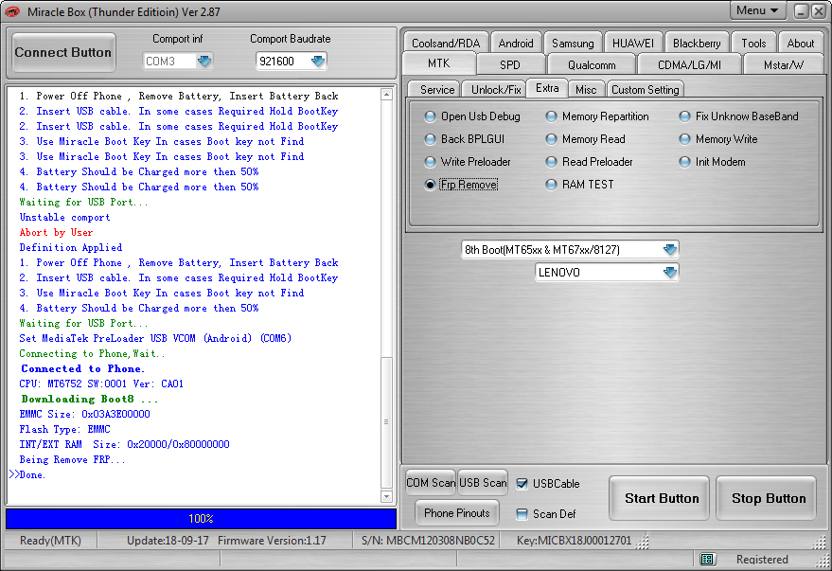Screen dimensions: 832x571
Task: Open the Samsung tab
Action: click(x=573, y=43)
